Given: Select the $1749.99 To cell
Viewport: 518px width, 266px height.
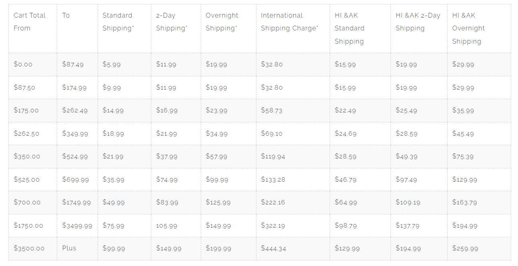Looking at the screenshot, I should pyautogui.click(x=76, y=202).
